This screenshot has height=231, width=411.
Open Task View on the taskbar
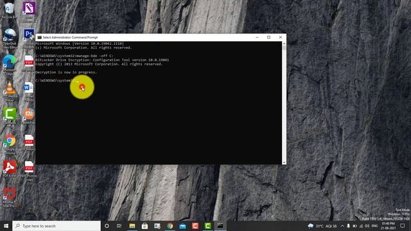[x=119, y=226]
